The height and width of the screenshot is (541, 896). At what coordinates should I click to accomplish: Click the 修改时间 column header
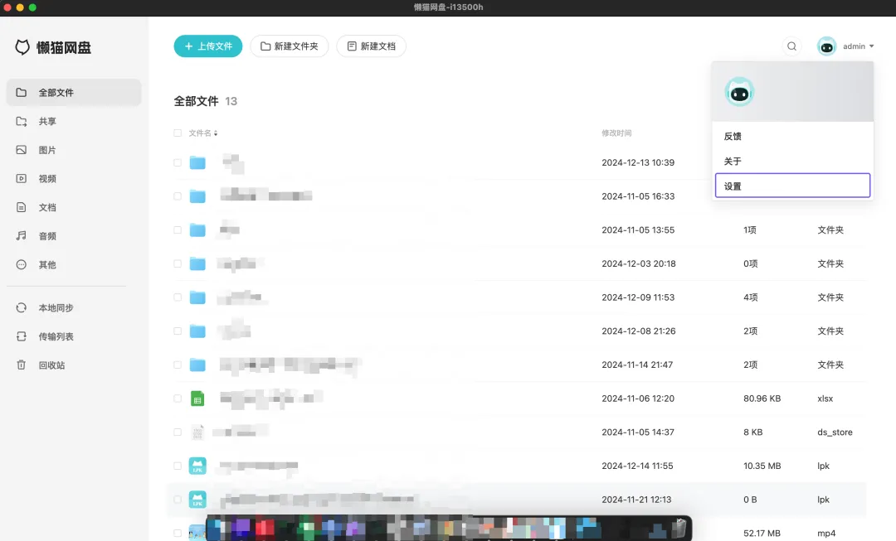coord(616,133)
